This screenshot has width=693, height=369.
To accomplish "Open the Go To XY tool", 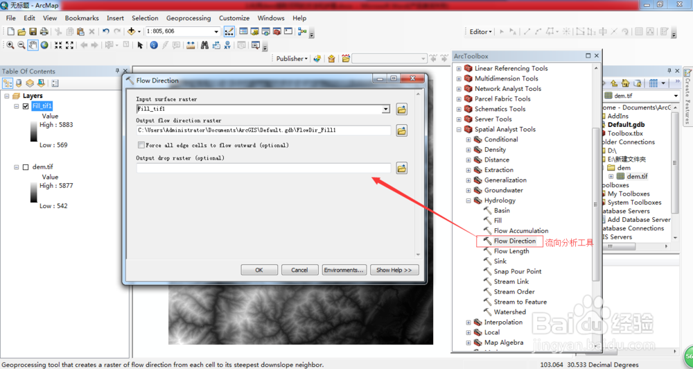I will coord(227,45).
